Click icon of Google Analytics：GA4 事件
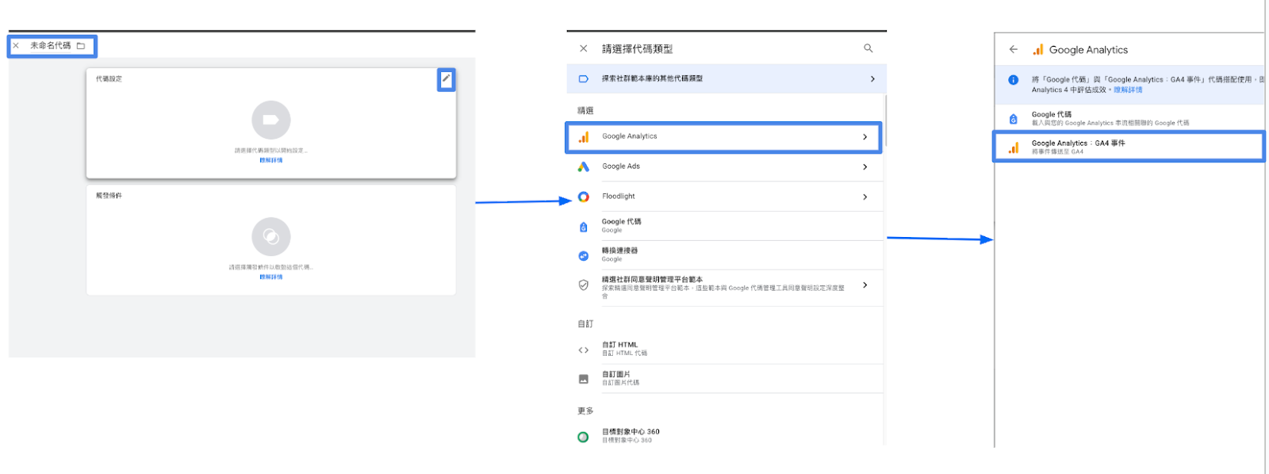 1014,147
